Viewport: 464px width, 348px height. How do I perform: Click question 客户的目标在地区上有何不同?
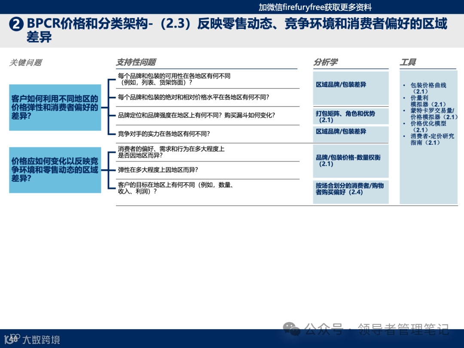[176, 188]
